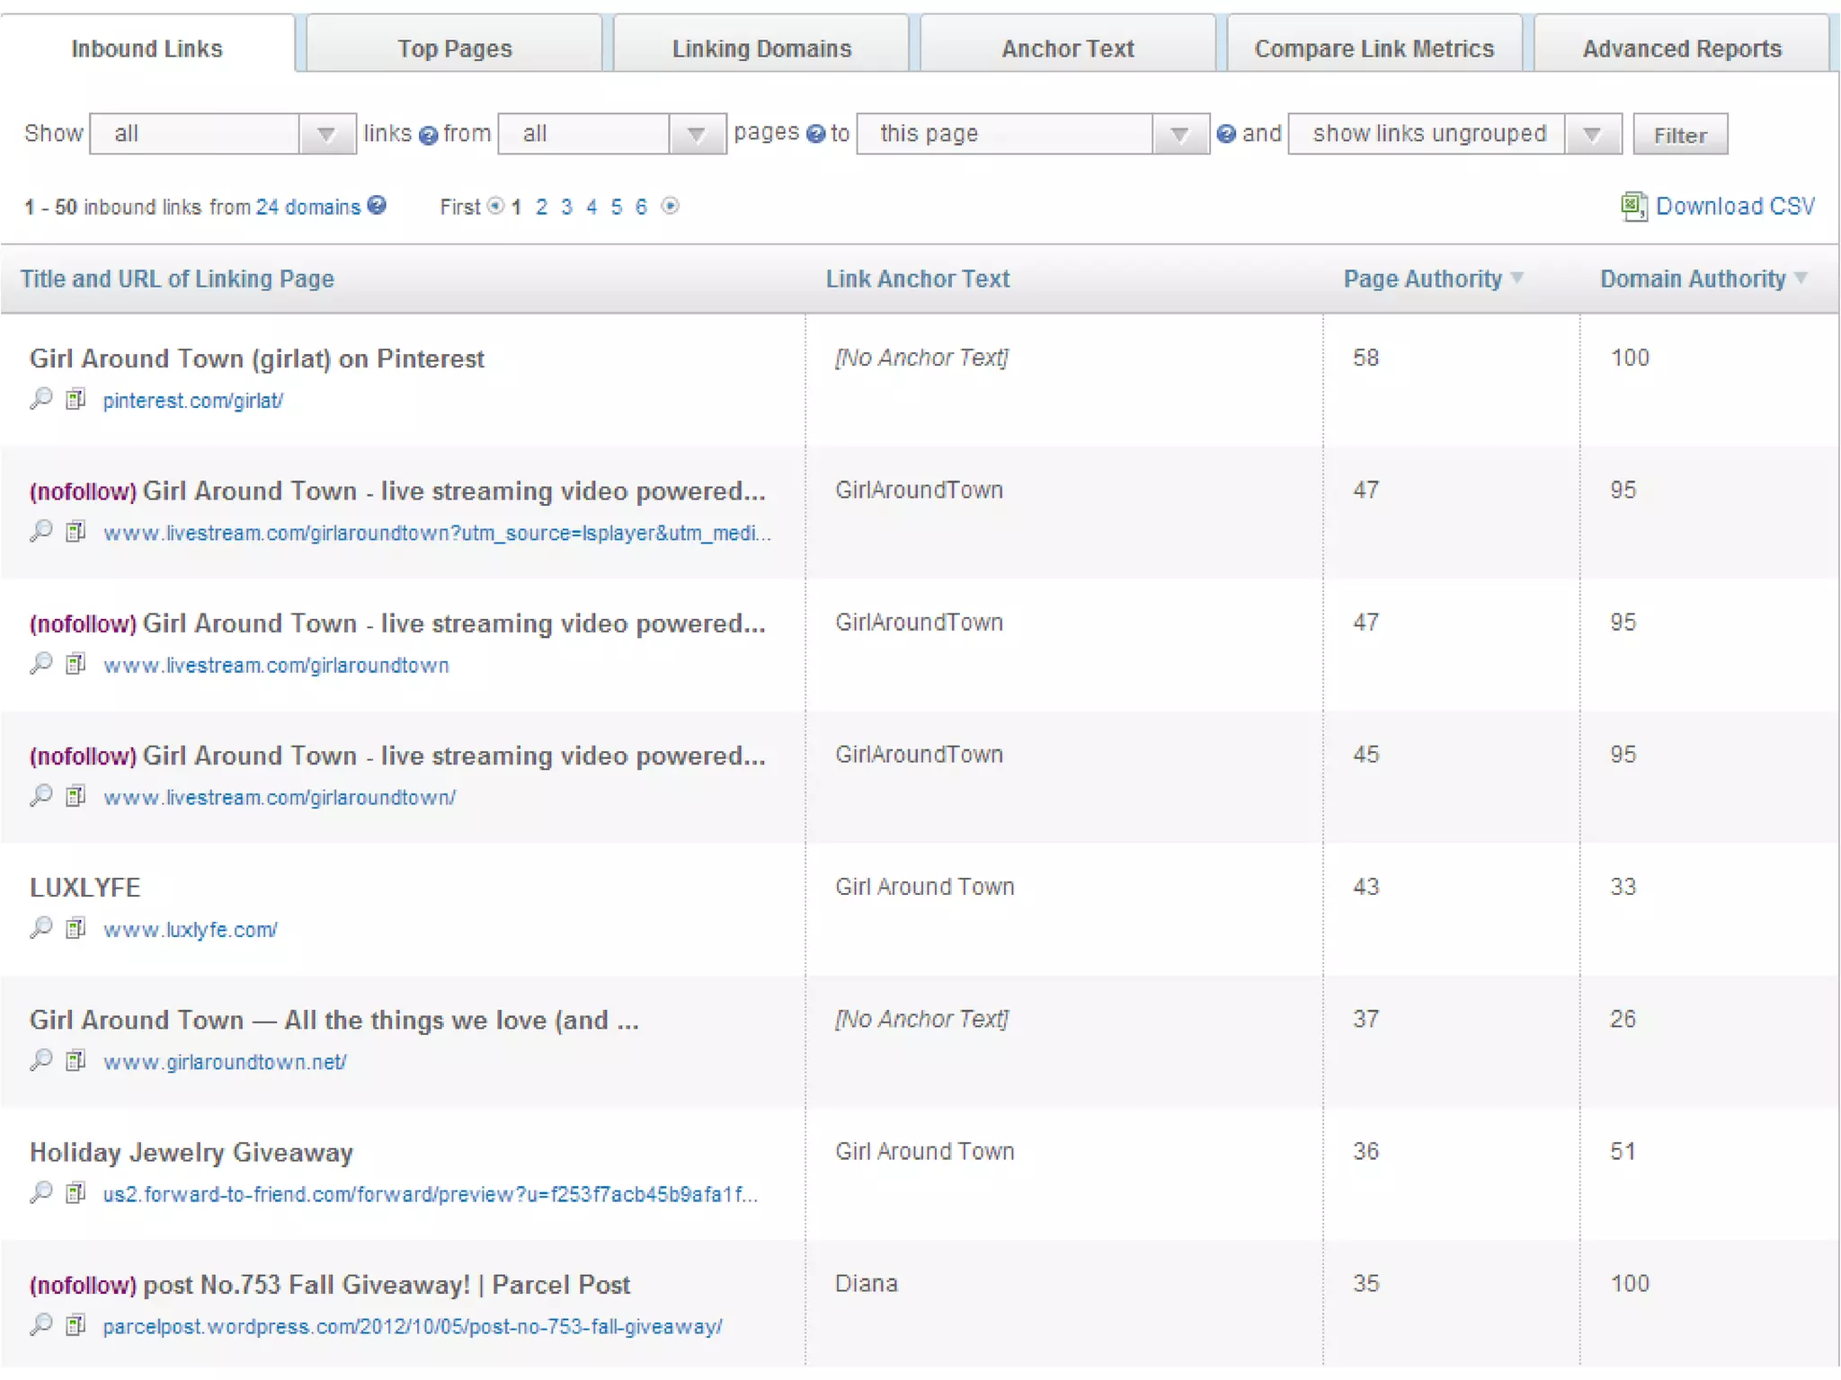Open the Linking Domains tab
This screenshot has width=1841, height=1380.
pos(761,48)
